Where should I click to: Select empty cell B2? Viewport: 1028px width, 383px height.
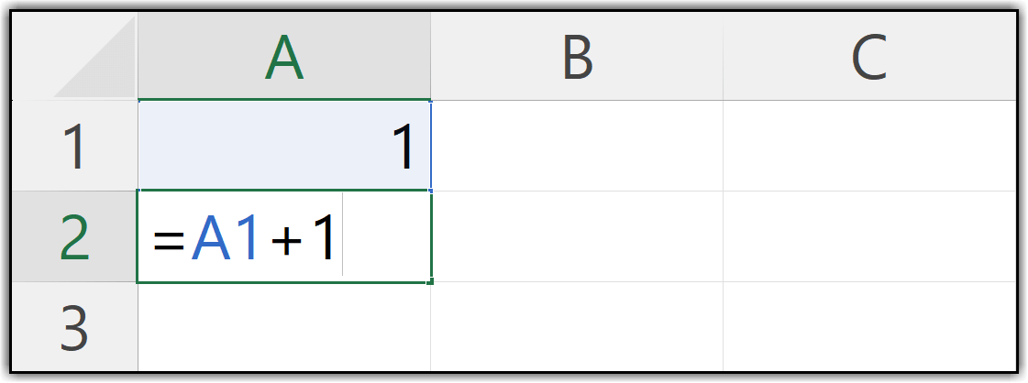click(576, 236)
